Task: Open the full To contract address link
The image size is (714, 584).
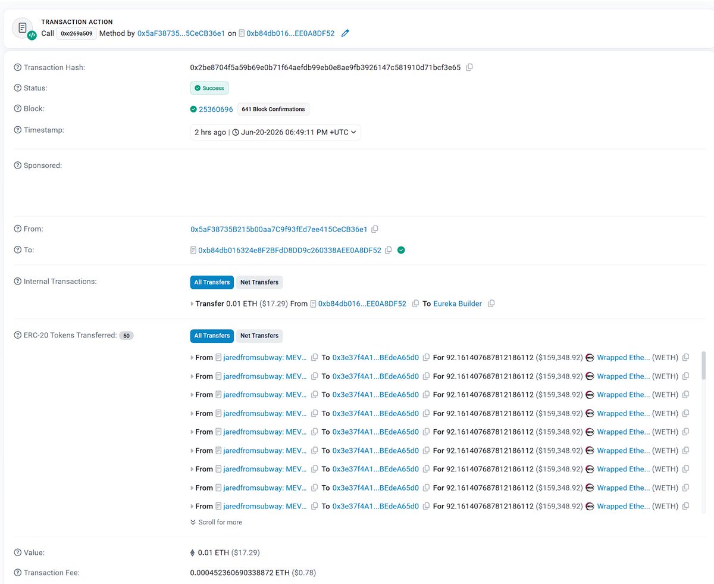Action: 290,250
